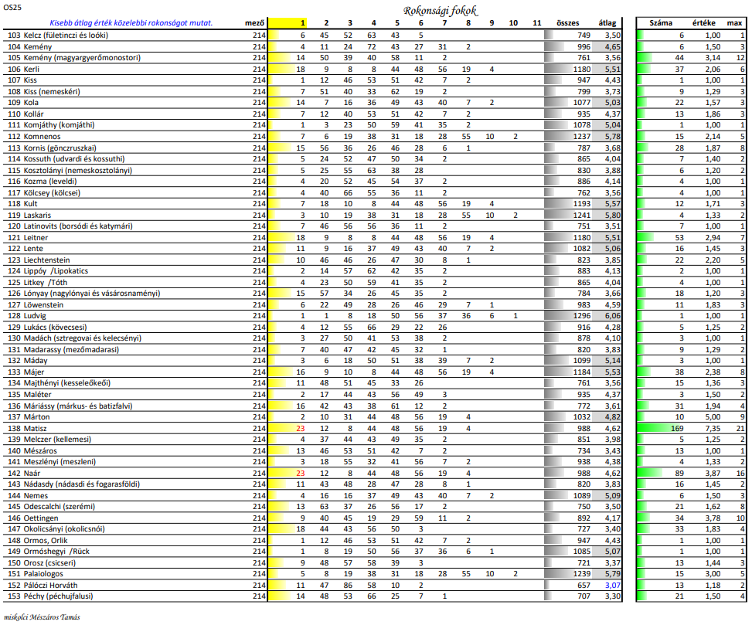The image size is (752, 625).
Task: Select the 'mező' column header
Action: pyautogui.click(x=254, y=23)
